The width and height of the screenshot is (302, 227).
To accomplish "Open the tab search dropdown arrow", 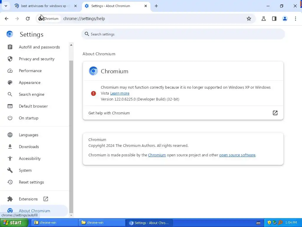I will (6, 6).
